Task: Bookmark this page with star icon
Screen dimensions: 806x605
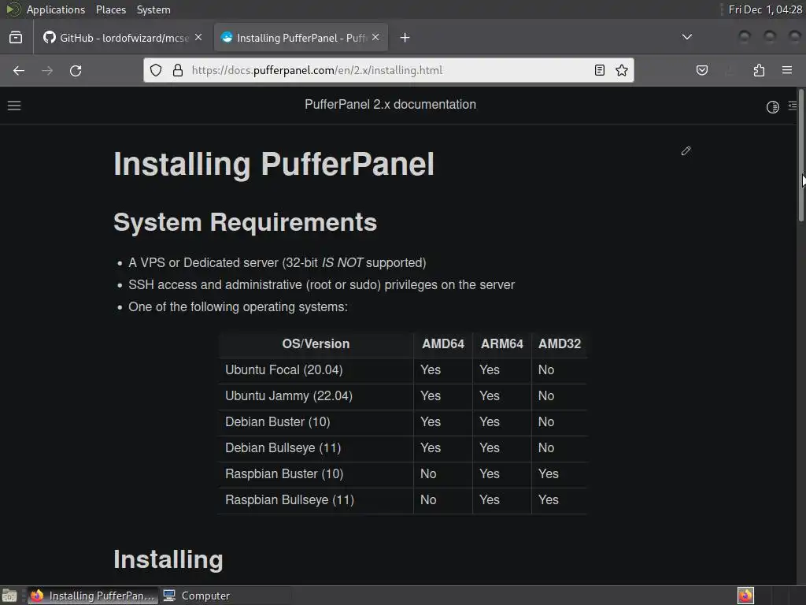Action: point(622,70)
